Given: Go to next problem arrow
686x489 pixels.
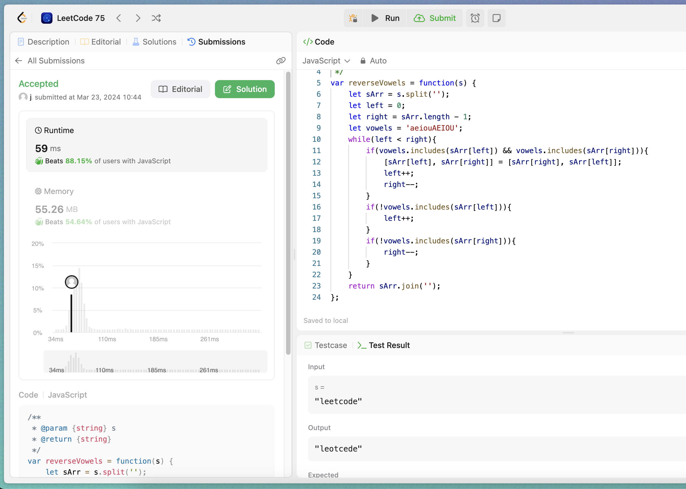Looking at the screenshot, I should coord(138,18).
